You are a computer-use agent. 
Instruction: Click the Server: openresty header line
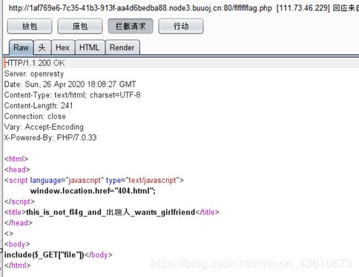[x=34, y=73]
